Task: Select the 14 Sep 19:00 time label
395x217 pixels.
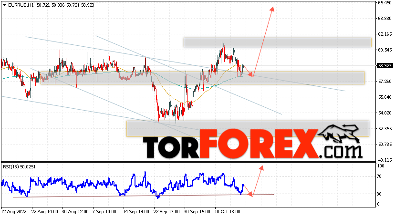Action: tap(136, 212)
